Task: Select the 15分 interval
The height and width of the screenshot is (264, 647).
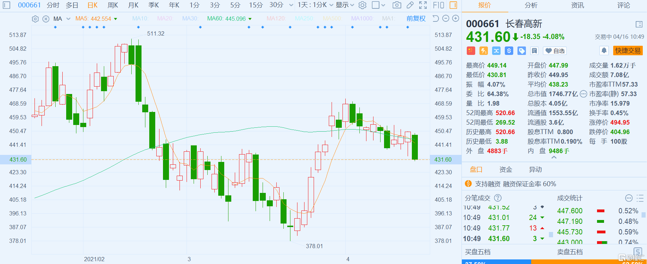Action: (x=256, y=5)
